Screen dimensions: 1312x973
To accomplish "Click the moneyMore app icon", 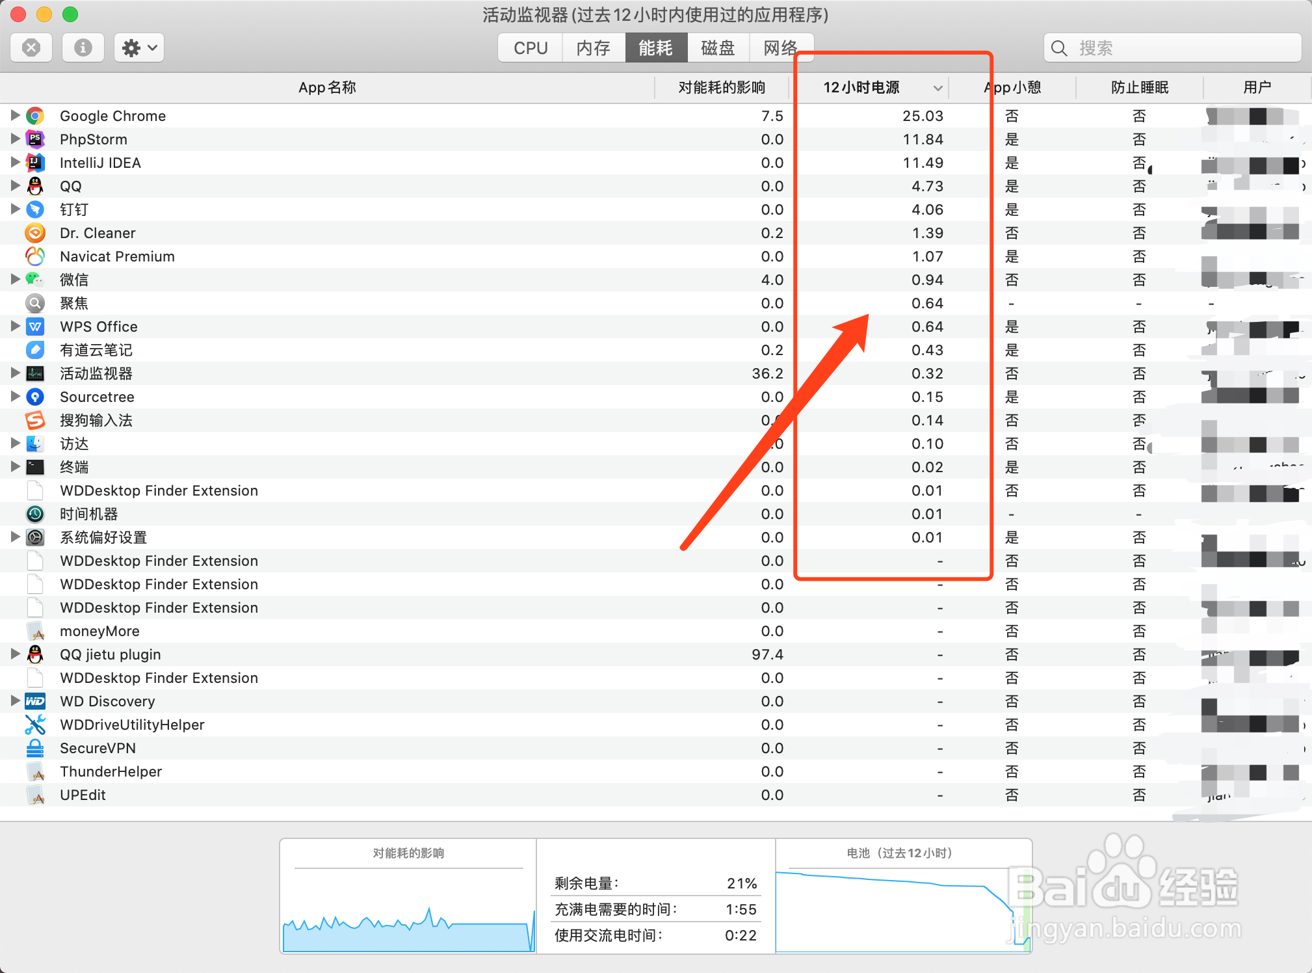I will (x=35, y=631).
